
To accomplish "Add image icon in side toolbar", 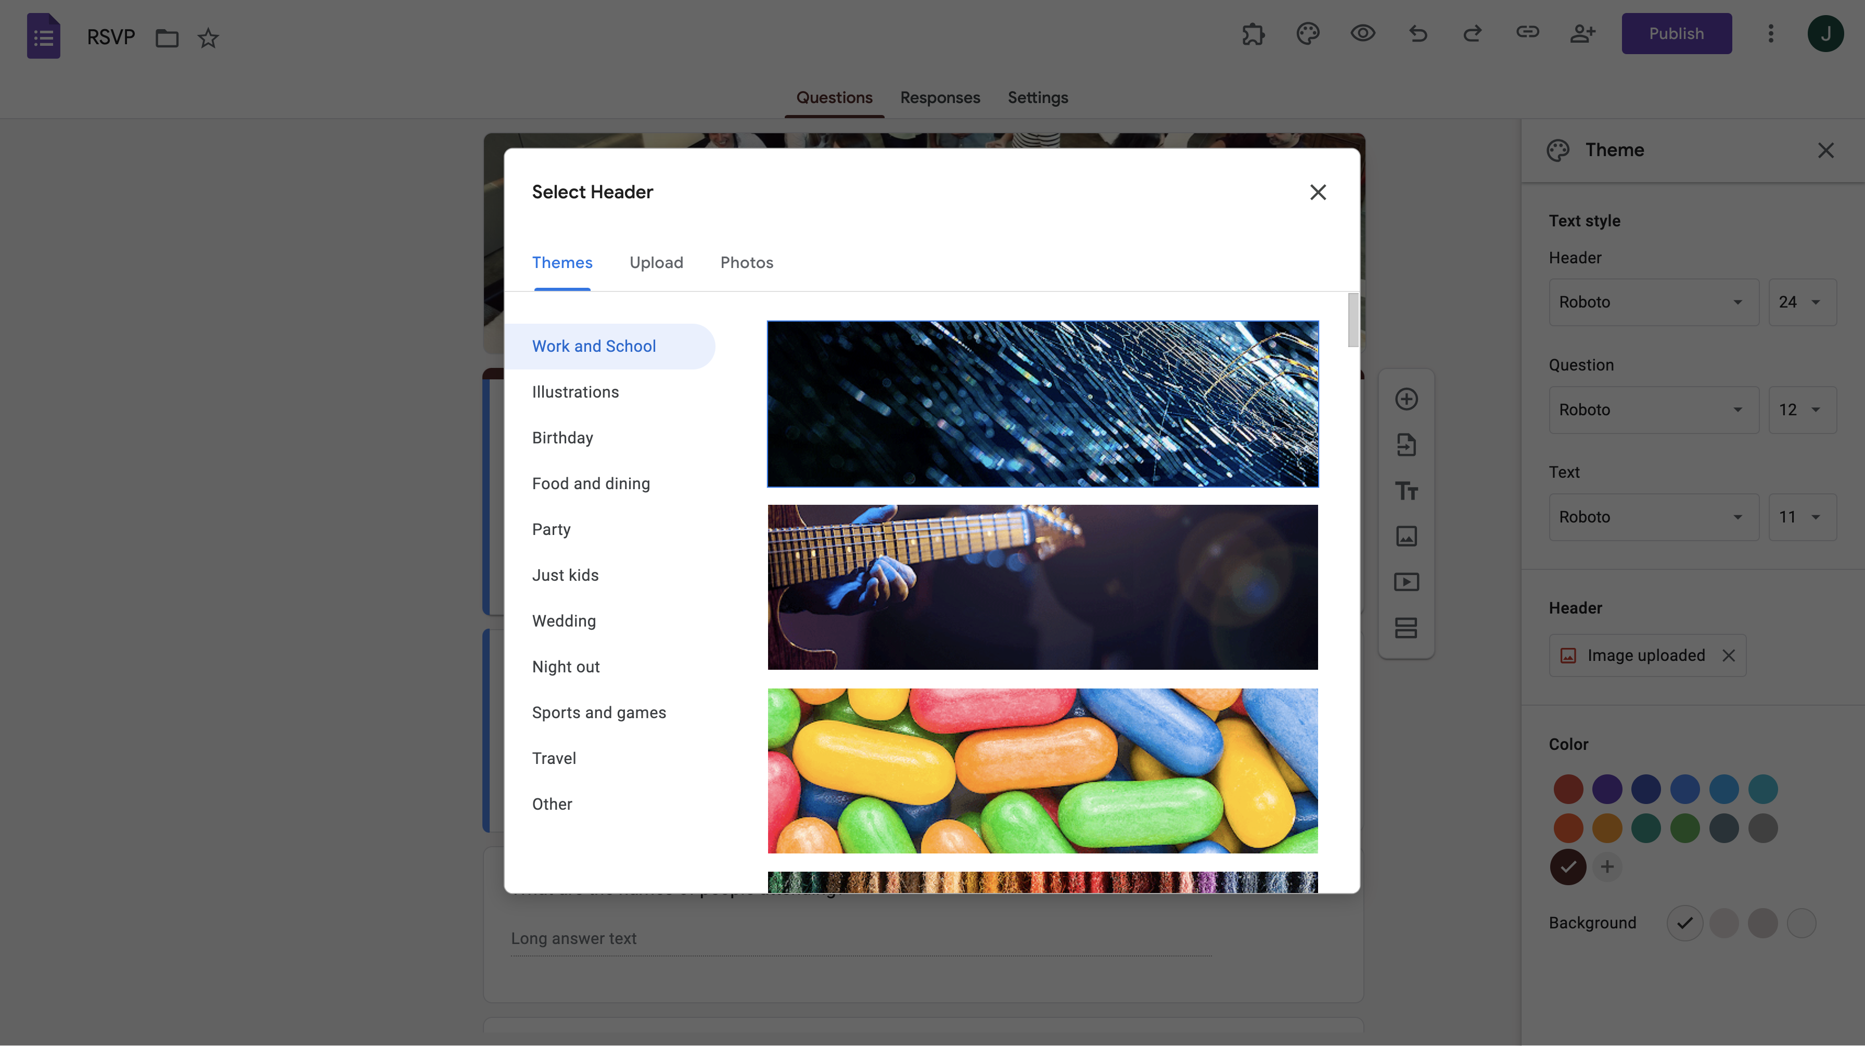I will [x=1406, y=537].
